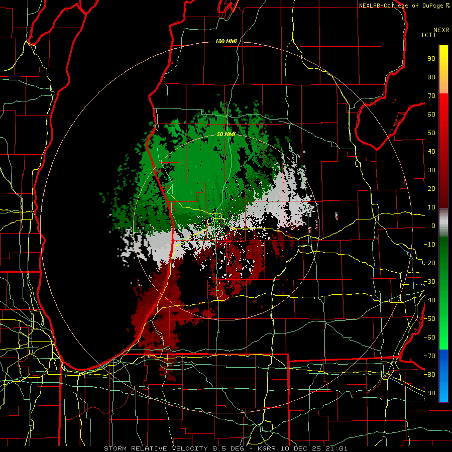Select the positive 80 scale label
This screenshot has width=452, height=452.
431,77
